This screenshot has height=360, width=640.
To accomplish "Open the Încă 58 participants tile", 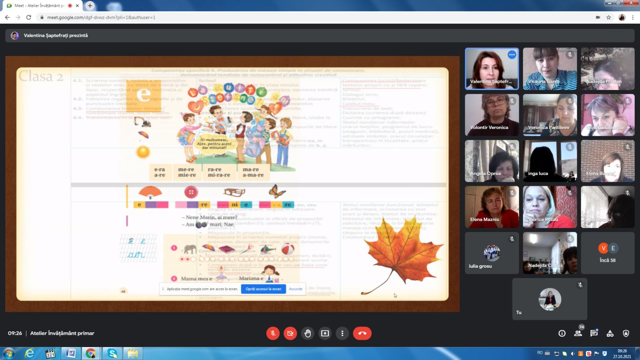I will (607, 253).
